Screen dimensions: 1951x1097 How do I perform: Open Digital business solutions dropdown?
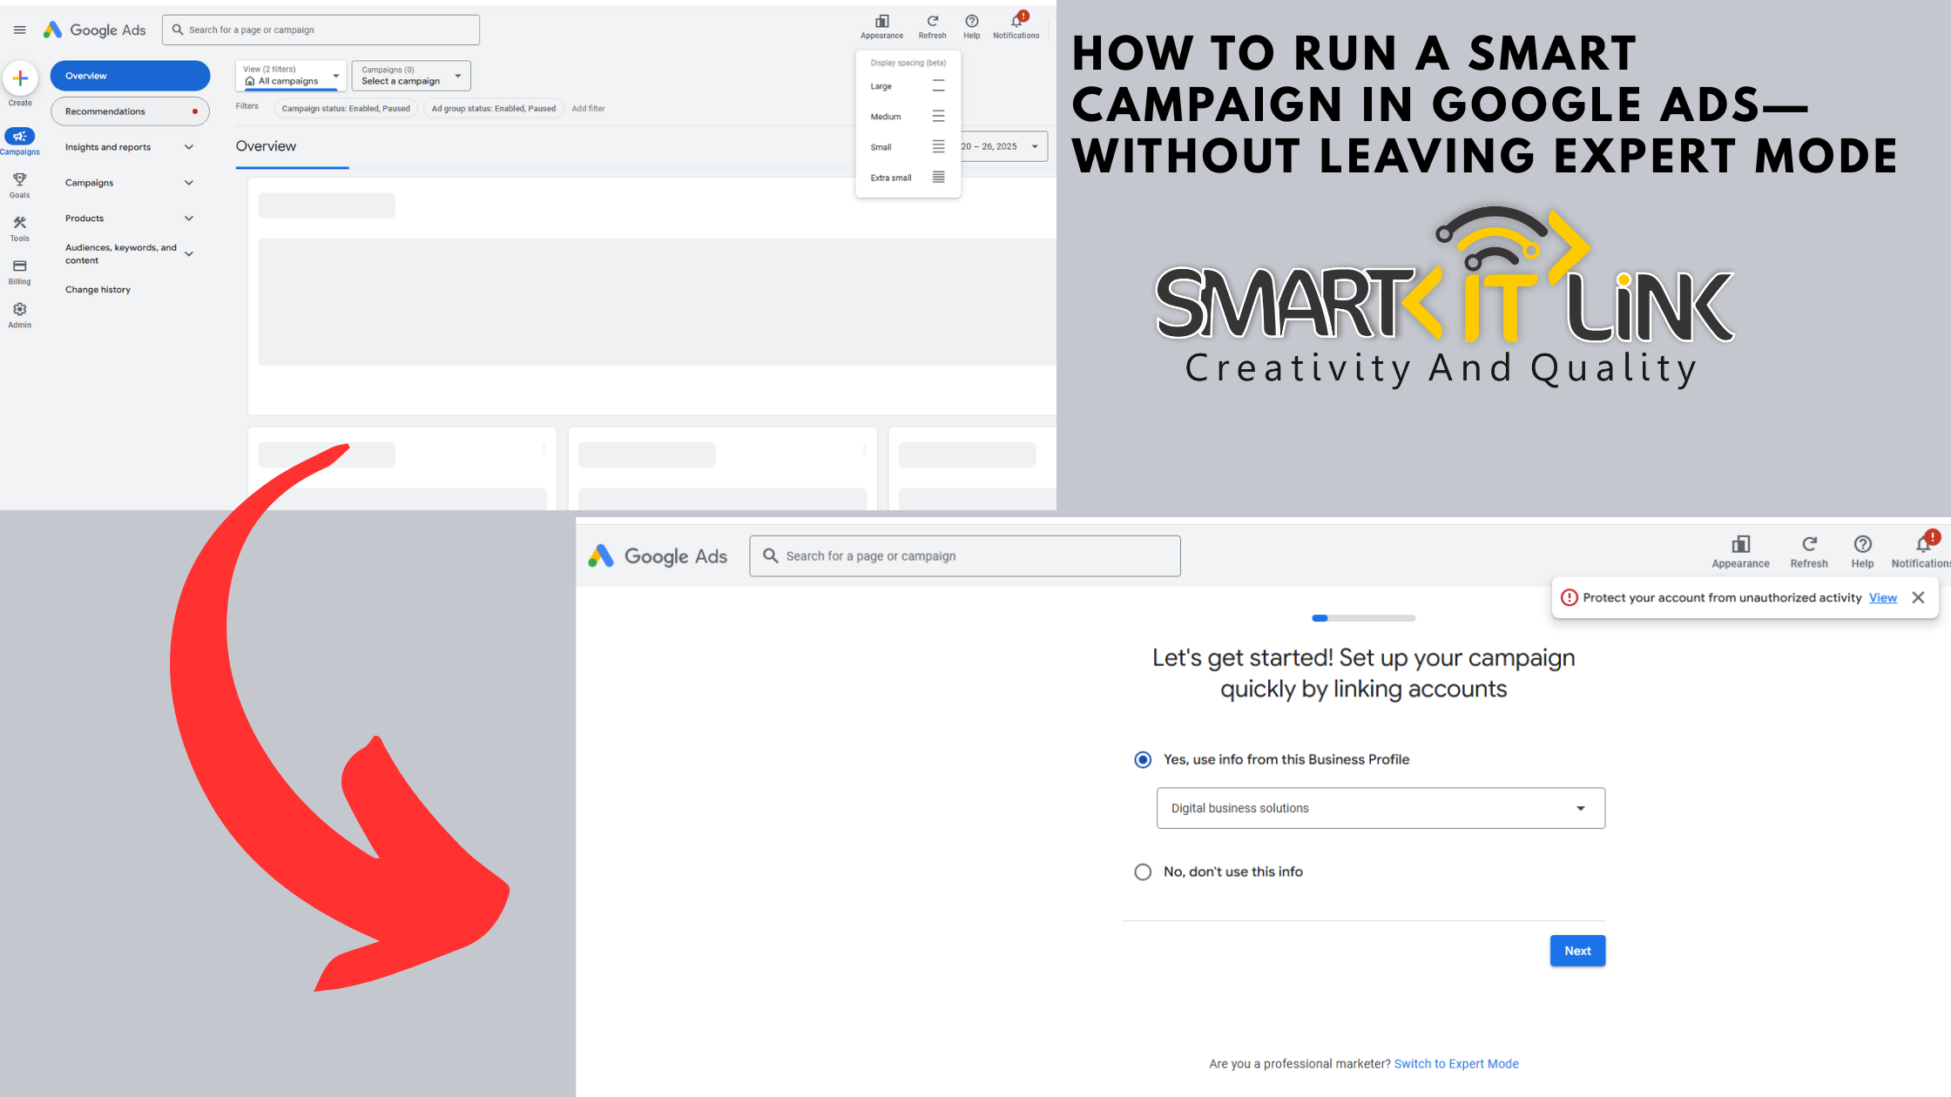coord(1380,808)
